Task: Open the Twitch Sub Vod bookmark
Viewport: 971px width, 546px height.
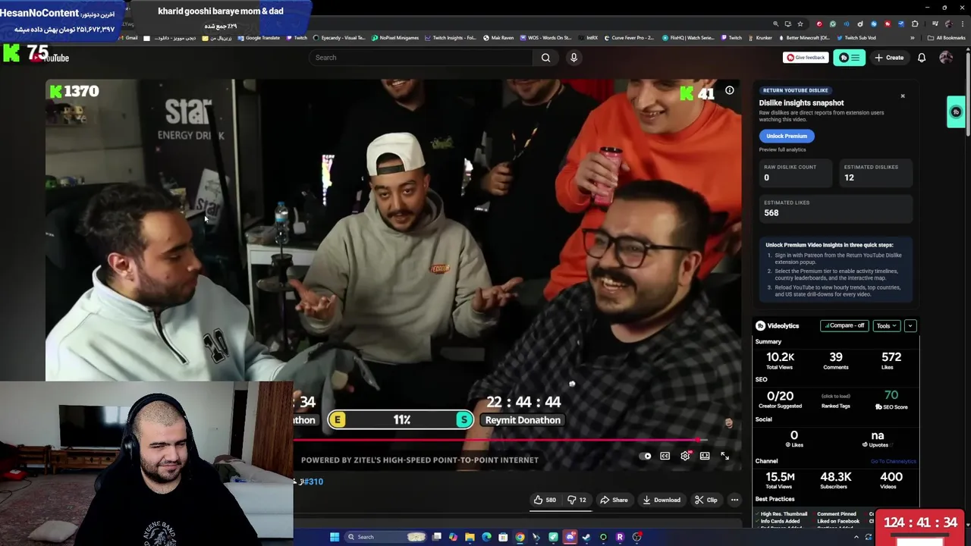Action: pos(856,38)
